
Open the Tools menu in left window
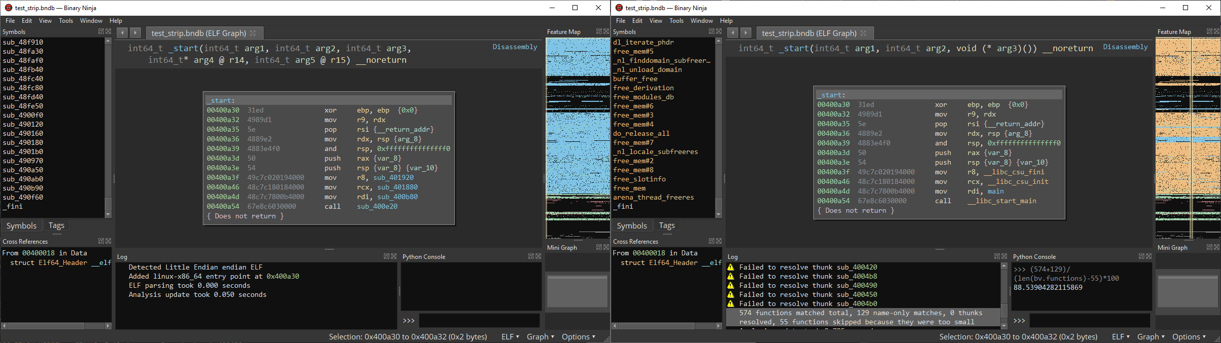pyautogui.click(x=66, y=21)
